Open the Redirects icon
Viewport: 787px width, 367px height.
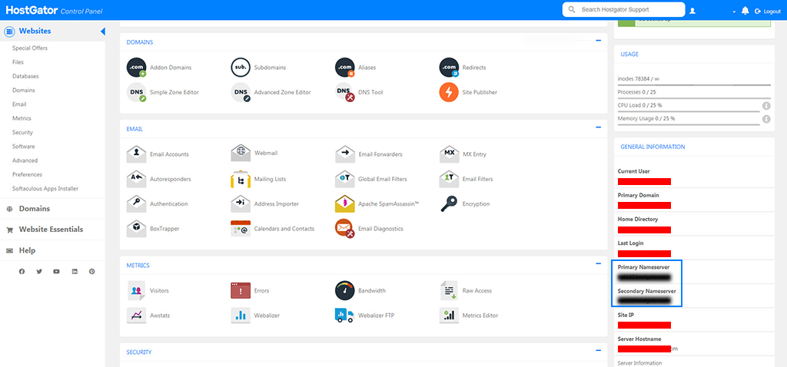(x=449, y=68)
